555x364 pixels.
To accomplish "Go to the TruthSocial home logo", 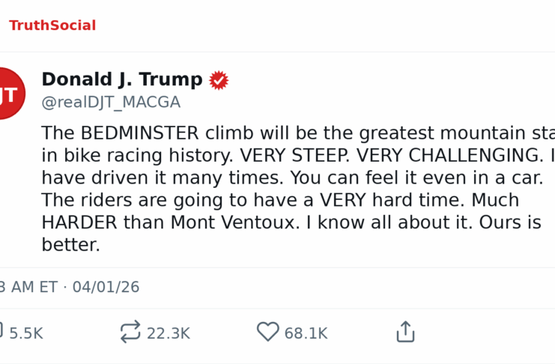I will 52,25.
